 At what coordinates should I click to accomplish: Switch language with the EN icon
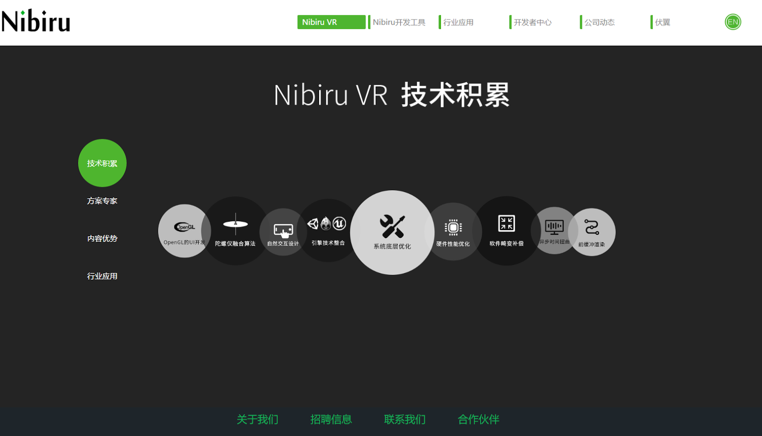point(733,22)
